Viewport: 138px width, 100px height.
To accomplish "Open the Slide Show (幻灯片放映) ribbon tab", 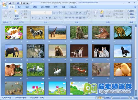I will point(45,7).
